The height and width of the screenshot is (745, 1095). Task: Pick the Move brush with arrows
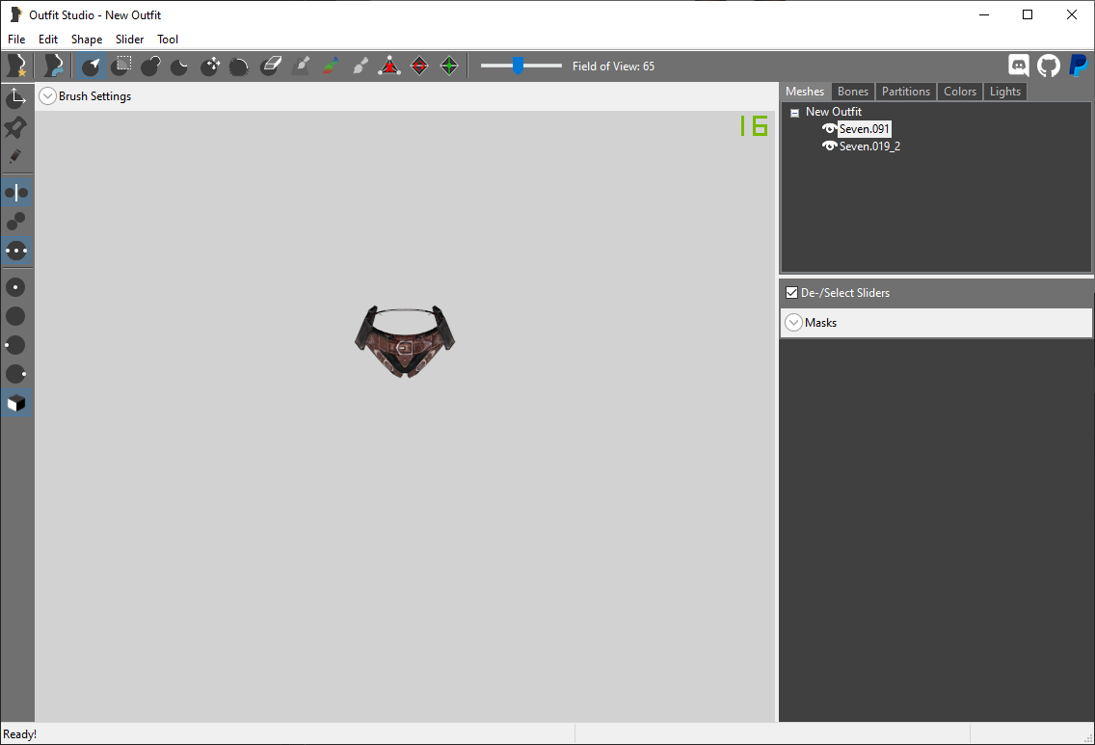[x=210, y=66]
